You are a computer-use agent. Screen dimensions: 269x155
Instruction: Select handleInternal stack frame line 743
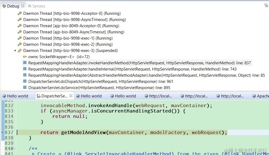tap(132, 69)
